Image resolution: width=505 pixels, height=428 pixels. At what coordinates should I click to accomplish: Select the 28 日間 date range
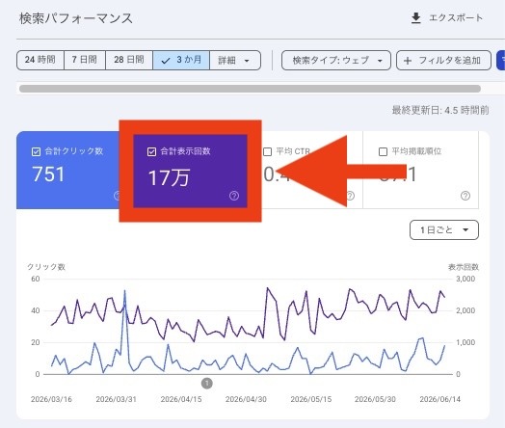pyautogui.click(x=129, y=60)
